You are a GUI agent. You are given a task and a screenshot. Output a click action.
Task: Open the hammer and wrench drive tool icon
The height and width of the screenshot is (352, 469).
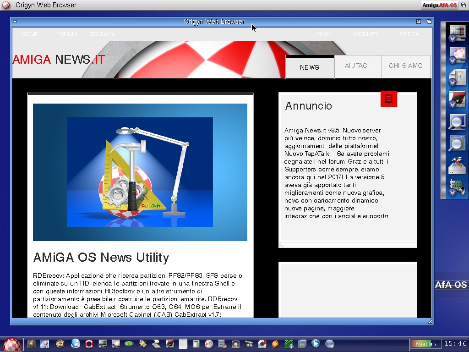click(457, 165)
